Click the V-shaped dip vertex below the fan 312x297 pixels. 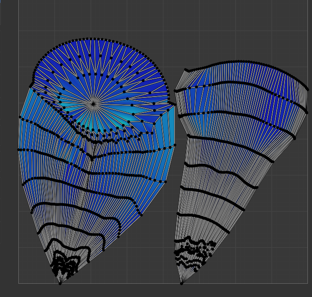click(92, 158)
